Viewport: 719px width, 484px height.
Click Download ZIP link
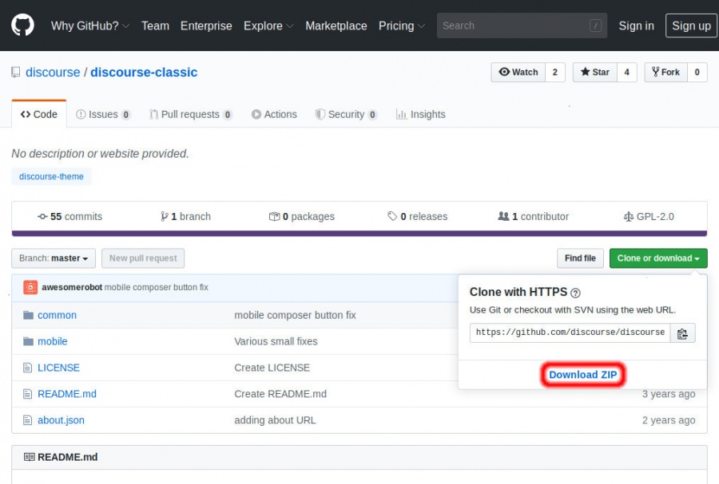coord(582,375)
